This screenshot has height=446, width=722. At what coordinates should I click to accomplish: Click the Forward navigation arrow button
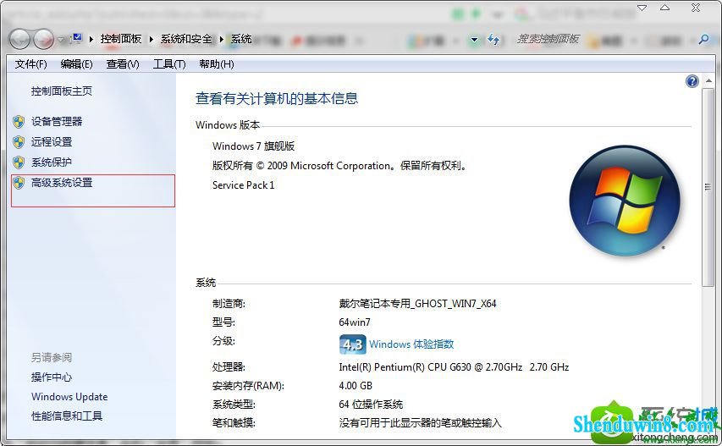click(x=44, y=40)
